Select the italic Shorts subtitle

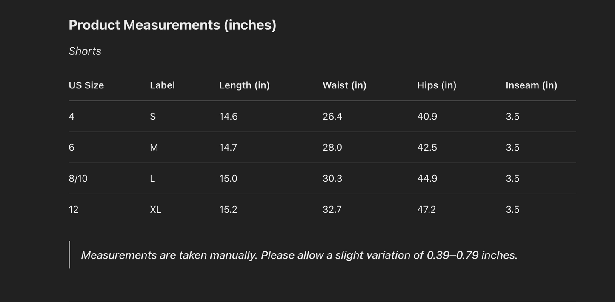[x=85, y=51]
